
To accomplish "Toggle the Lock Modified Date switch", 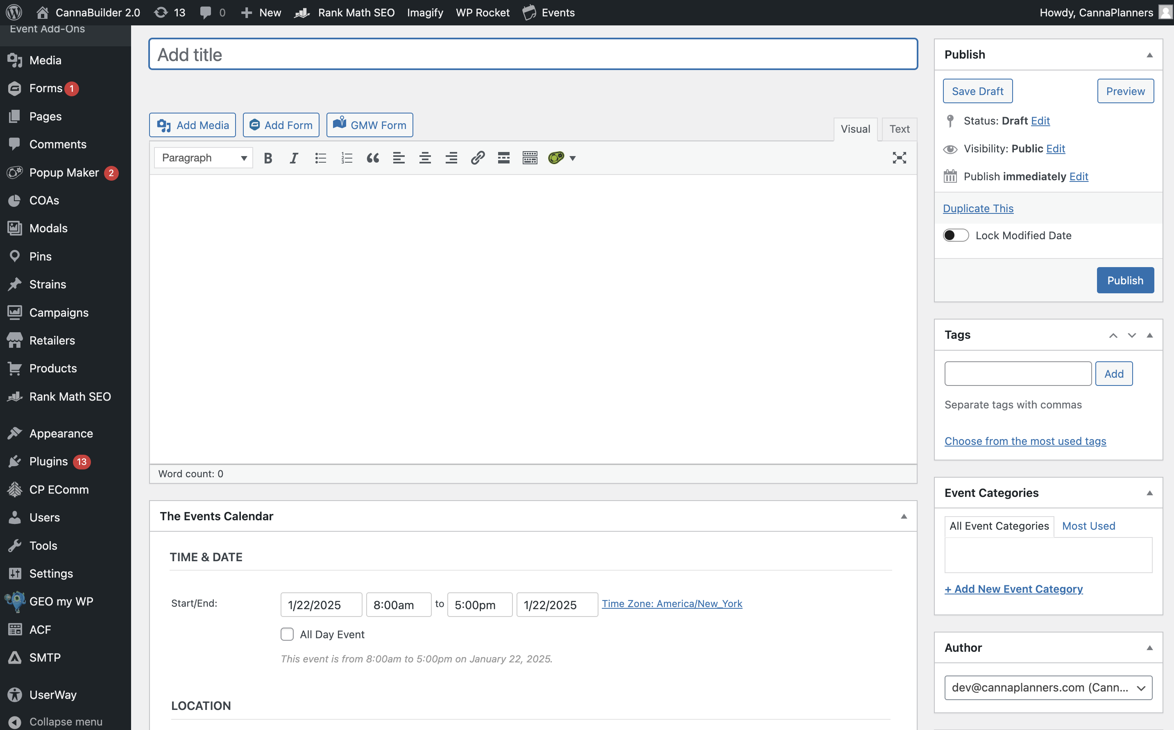I will 956,235.
